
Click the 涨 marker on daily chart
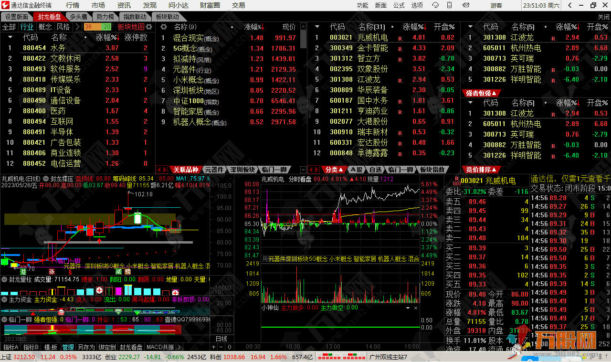click(52, 271)
